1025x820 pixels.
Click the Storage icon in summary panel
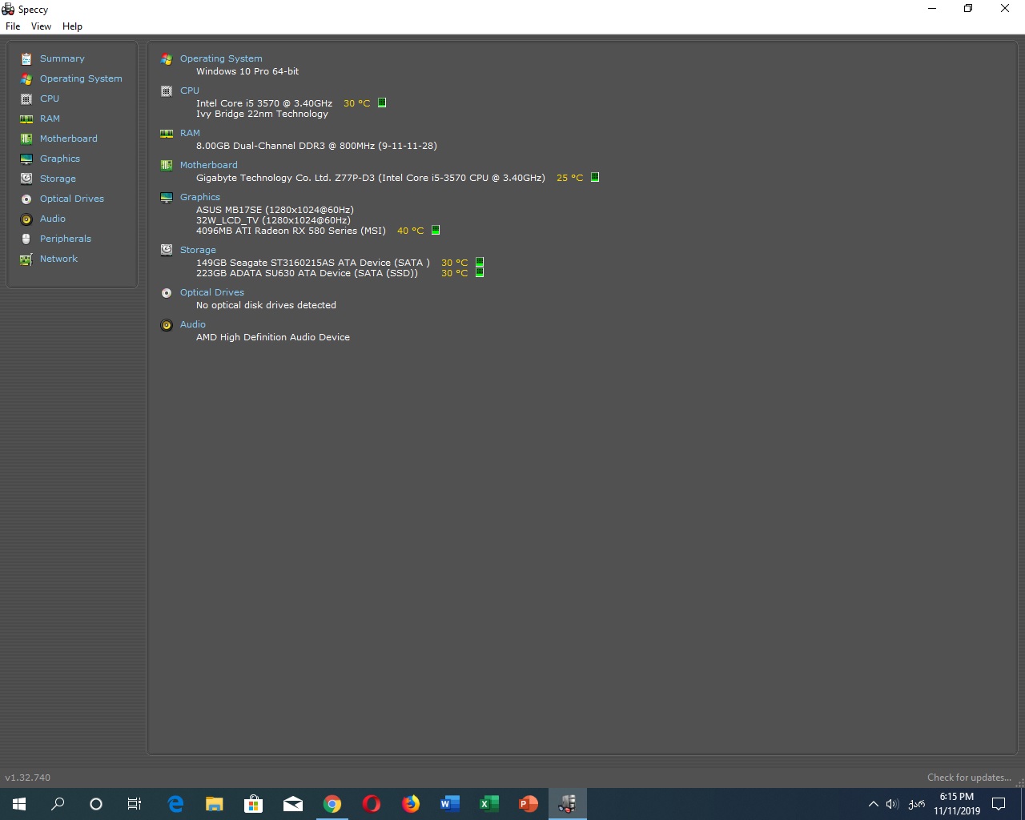pyautogui.click(x=167, y=250)
